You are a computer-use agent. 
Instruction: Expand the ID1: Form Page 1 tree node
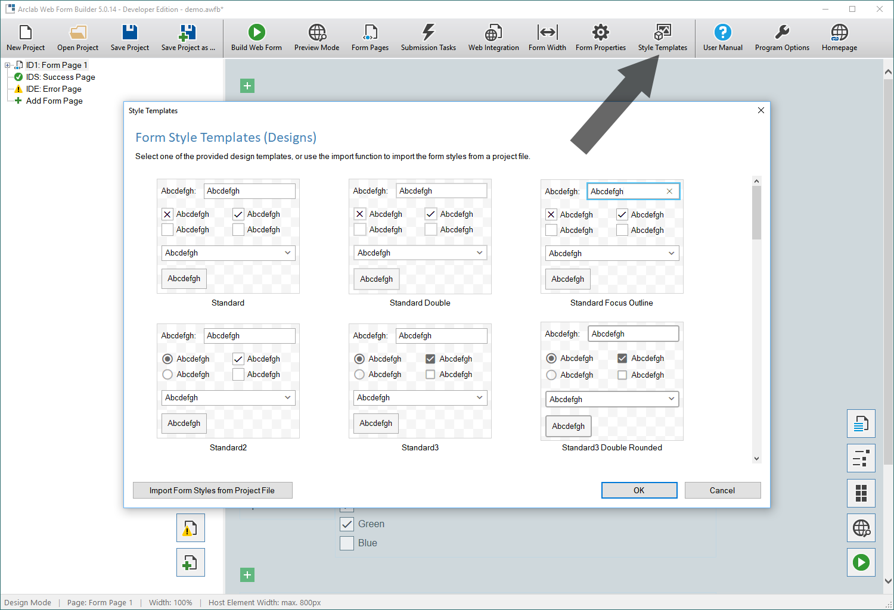click(6, 65)
